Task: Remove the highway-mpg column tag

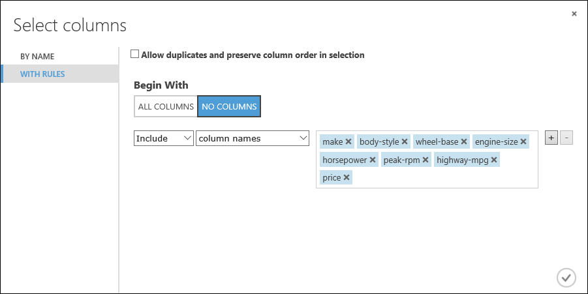Action: [494, 160]
